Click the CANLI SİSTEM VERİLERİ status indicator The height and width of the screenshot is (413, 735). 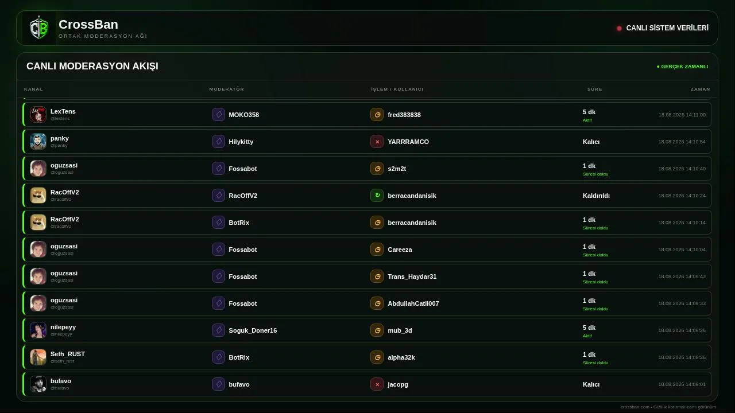pos(663,28)
